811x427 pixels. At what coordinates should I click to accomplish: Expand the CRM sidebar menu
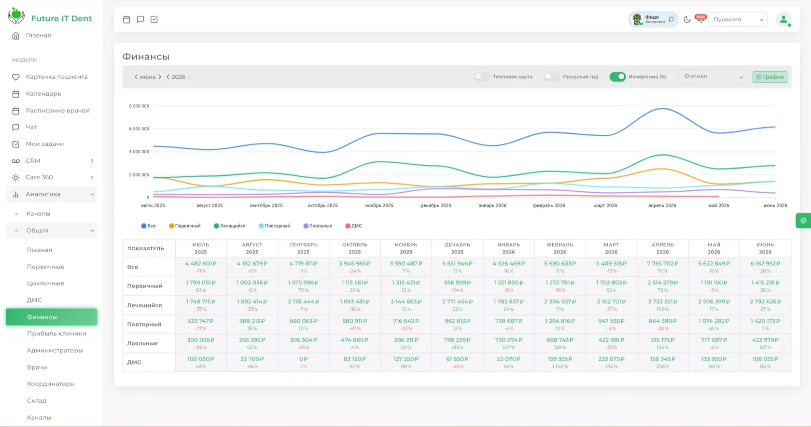point(52,161)
